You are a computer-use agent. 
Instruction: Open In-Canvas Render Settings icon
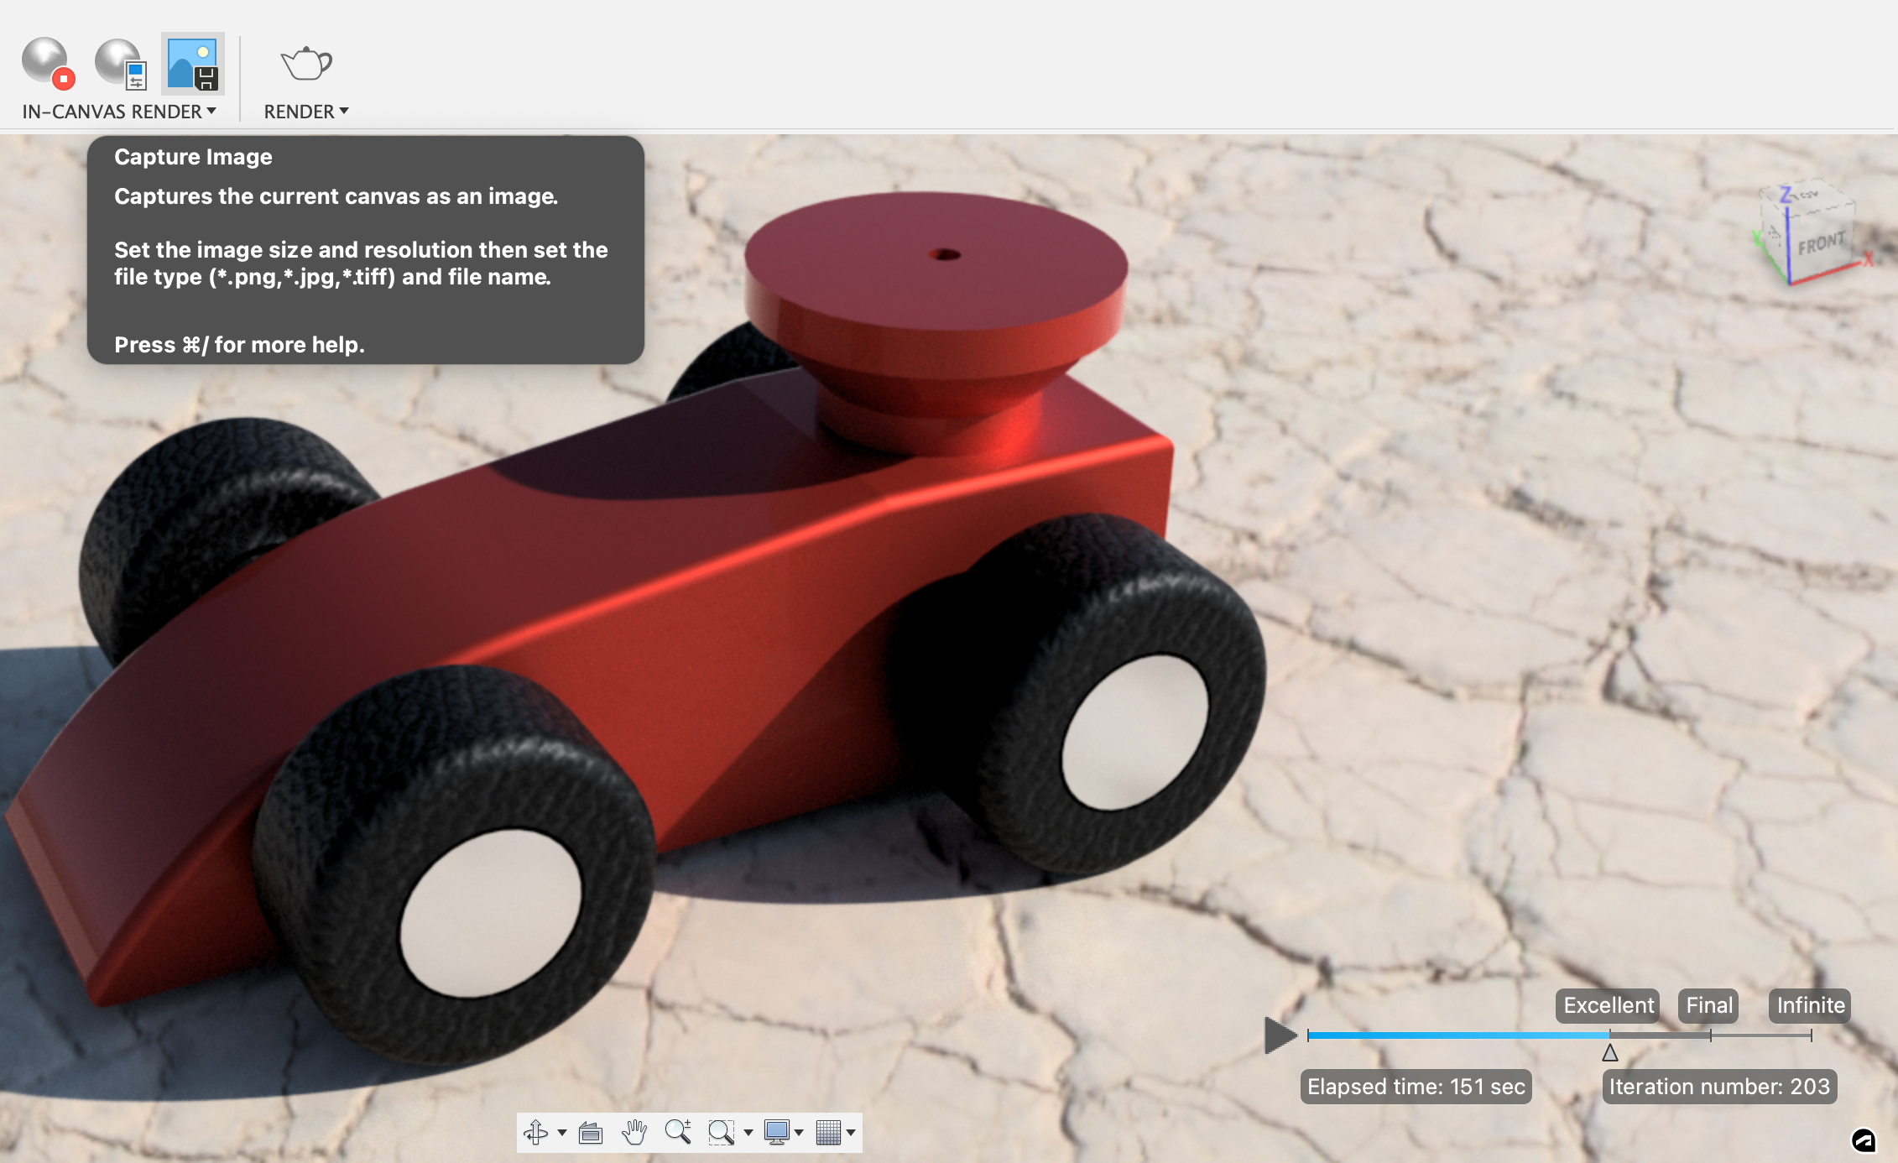click(x=121, y=63)
